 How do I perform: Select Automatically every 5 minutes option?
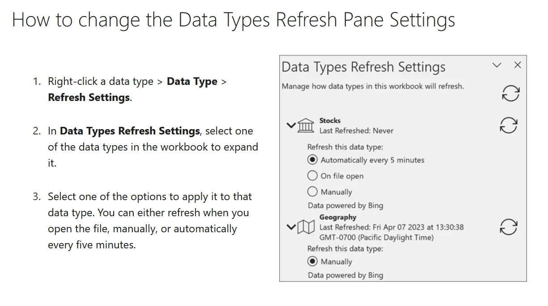click(313, 160)
